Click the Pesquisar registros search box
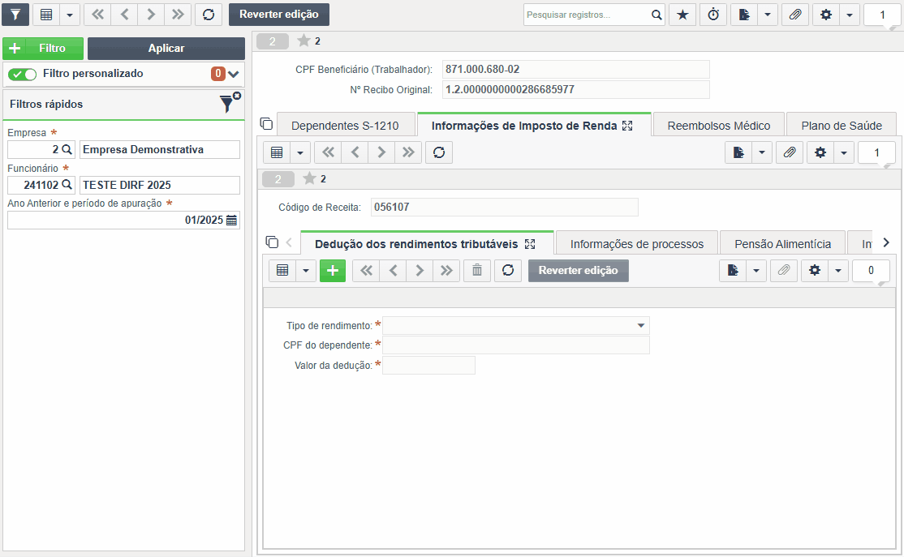 pos(587,15)
